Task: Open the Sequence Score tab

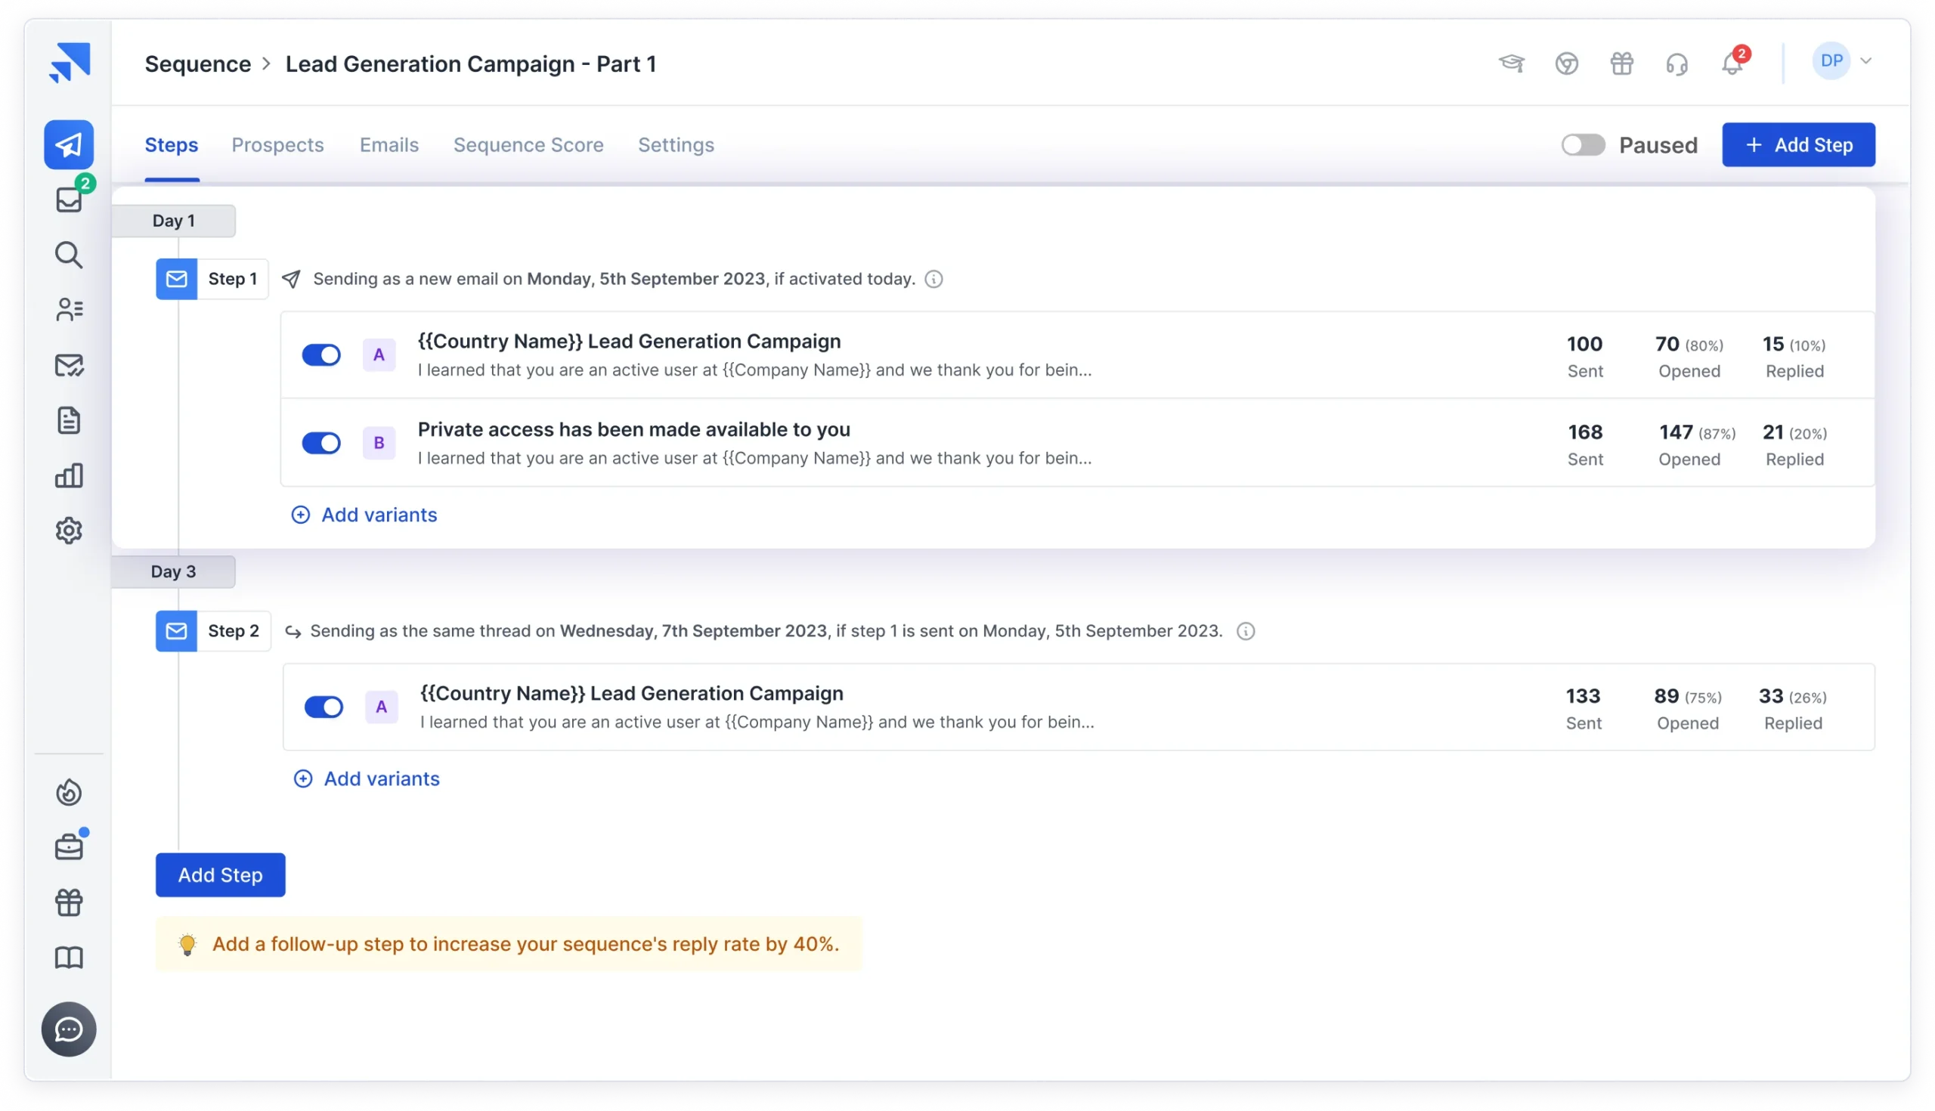Action: coord(529,145)
